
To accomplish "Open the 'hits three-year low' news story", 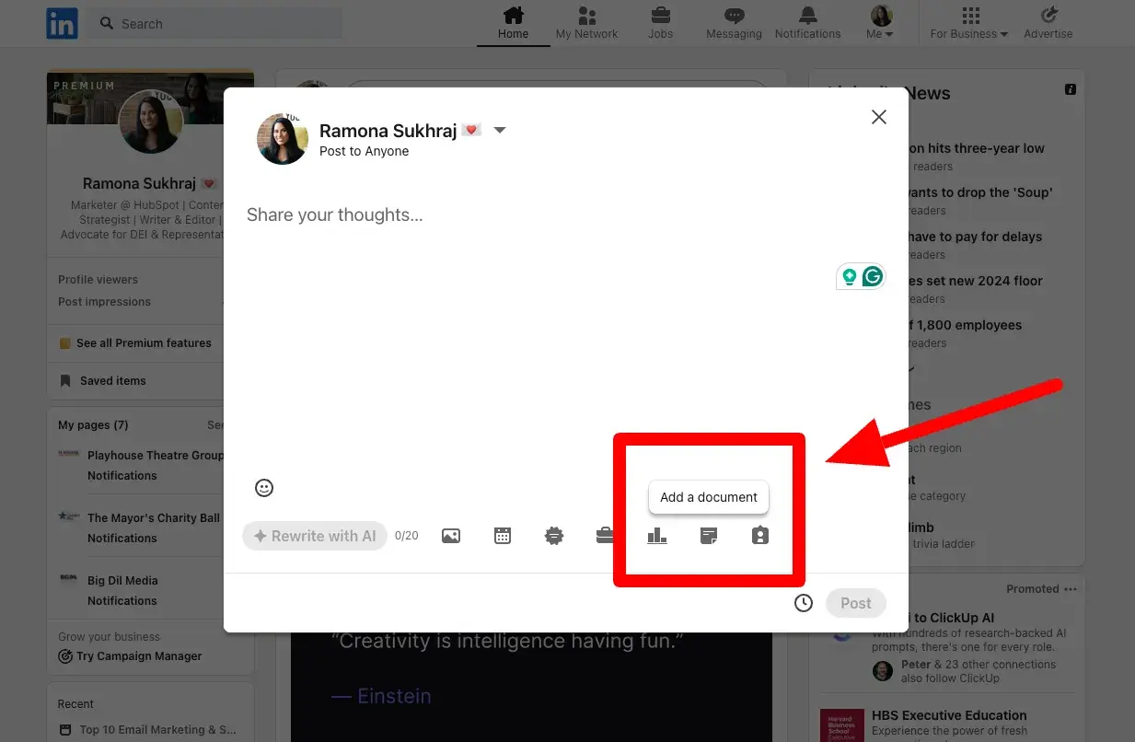I will click(977, 148).
